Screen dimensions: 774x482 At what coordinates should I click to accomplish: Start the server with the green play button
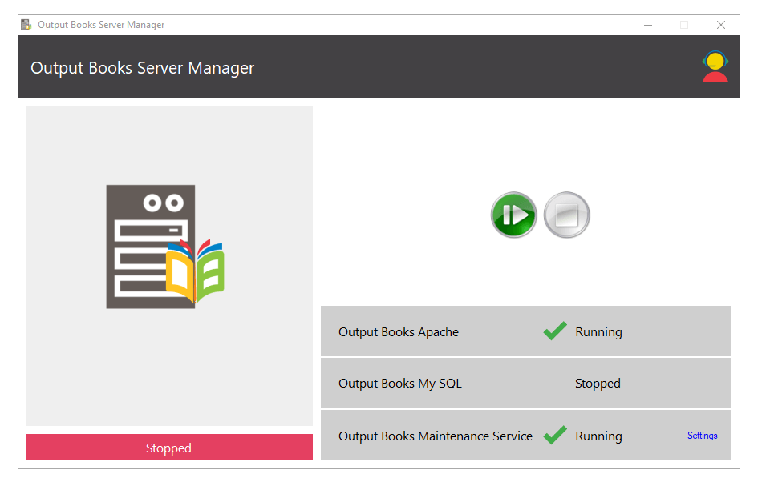pyautogui.click(x=513, y=215)
